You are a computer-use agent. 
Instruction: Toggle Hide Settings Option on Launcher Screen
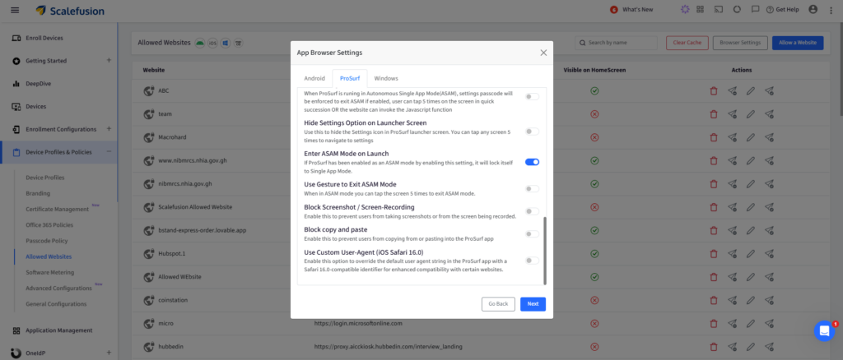pos(532,132)
